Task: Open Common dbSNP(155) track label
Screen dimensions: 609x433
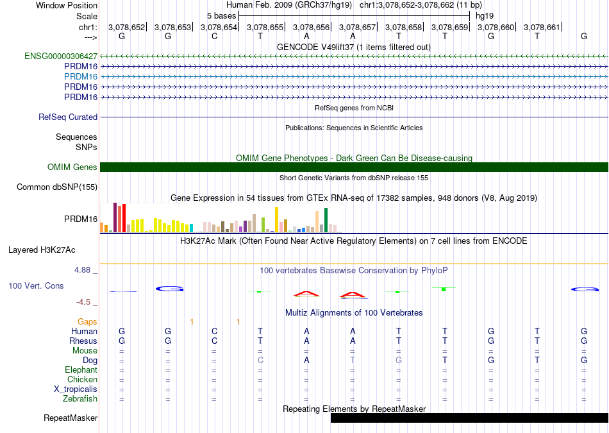Action: 57,187
